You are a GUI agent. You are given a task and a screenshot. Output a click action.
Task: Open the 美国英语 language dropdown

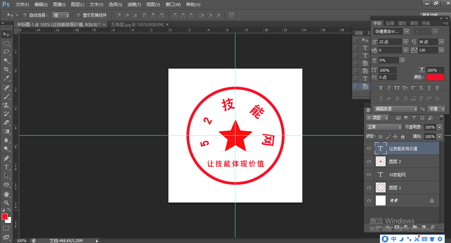pyautogui.click(x=395, y=109)
